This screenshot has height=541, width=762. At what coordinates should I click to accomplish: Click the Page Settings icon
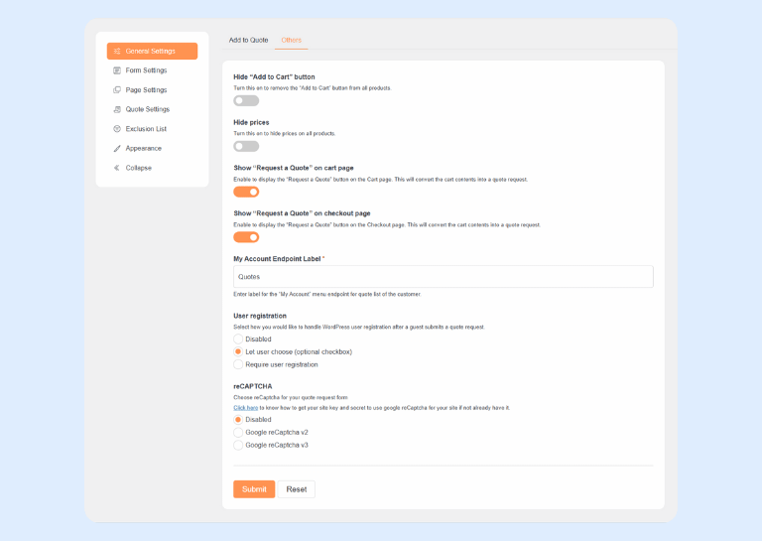(x=117, y=90)
